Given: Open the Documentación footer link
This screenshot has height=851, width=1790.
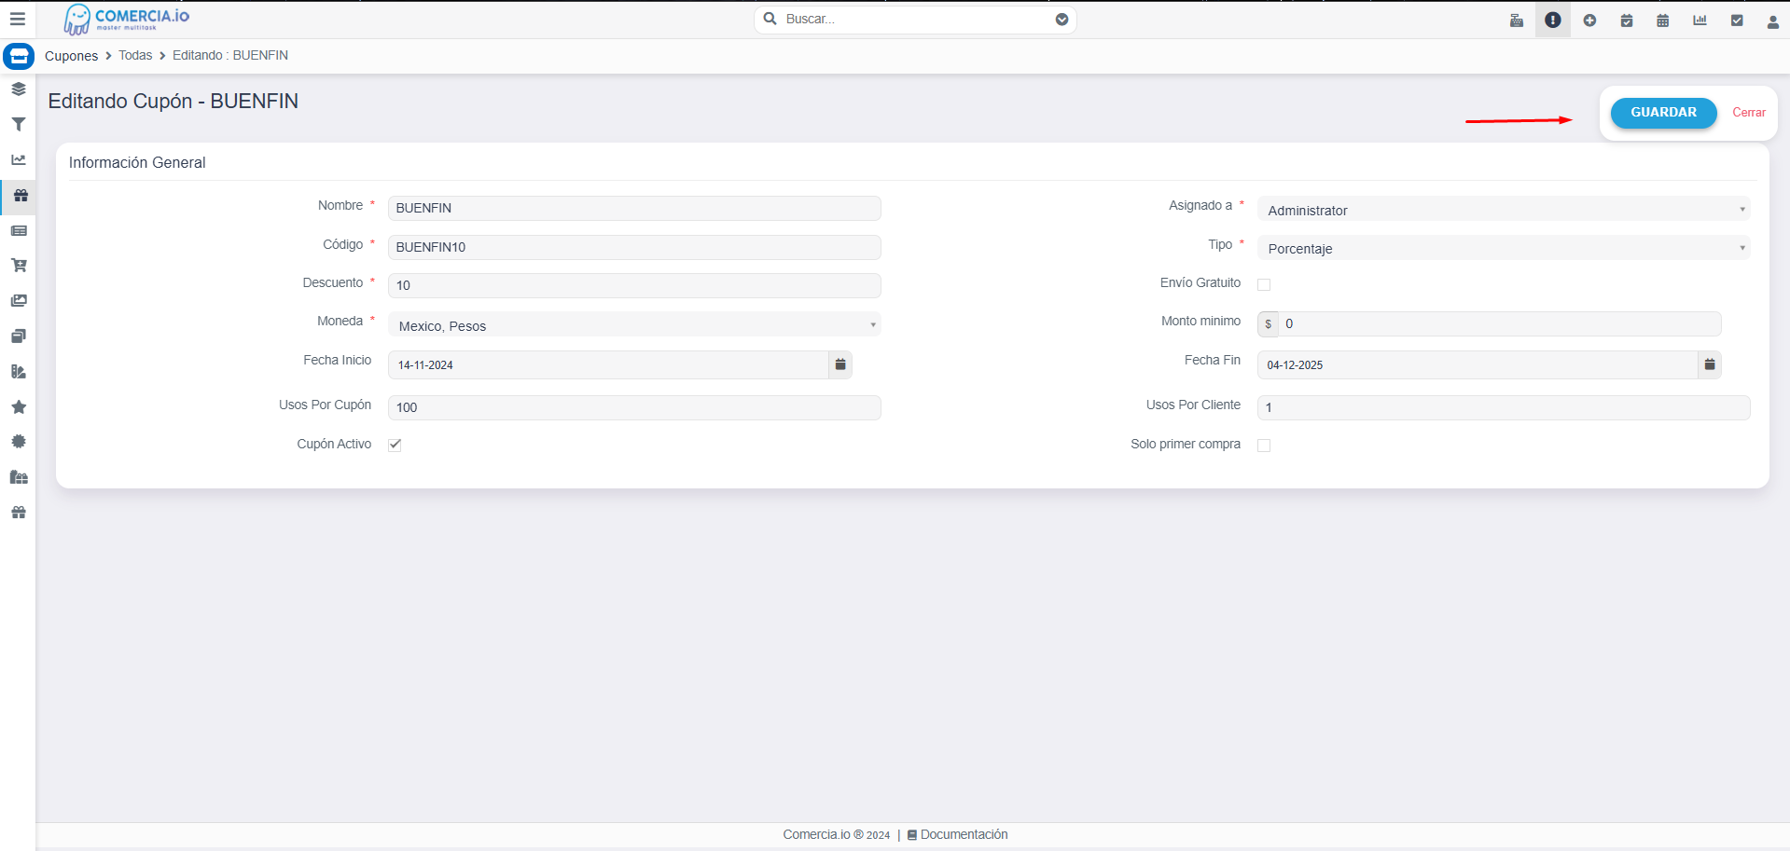Looking at the screenshot, I should 958,835.
